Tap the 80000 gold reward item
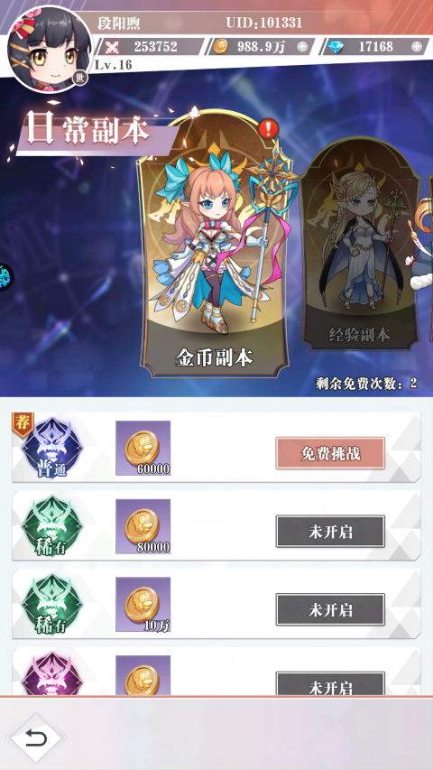This screenshot has width=433, height=770. [x=143, y=526]
